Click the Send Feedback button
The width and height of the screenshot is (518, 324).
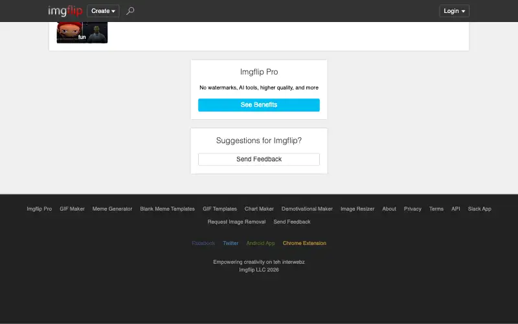(258, 159)
